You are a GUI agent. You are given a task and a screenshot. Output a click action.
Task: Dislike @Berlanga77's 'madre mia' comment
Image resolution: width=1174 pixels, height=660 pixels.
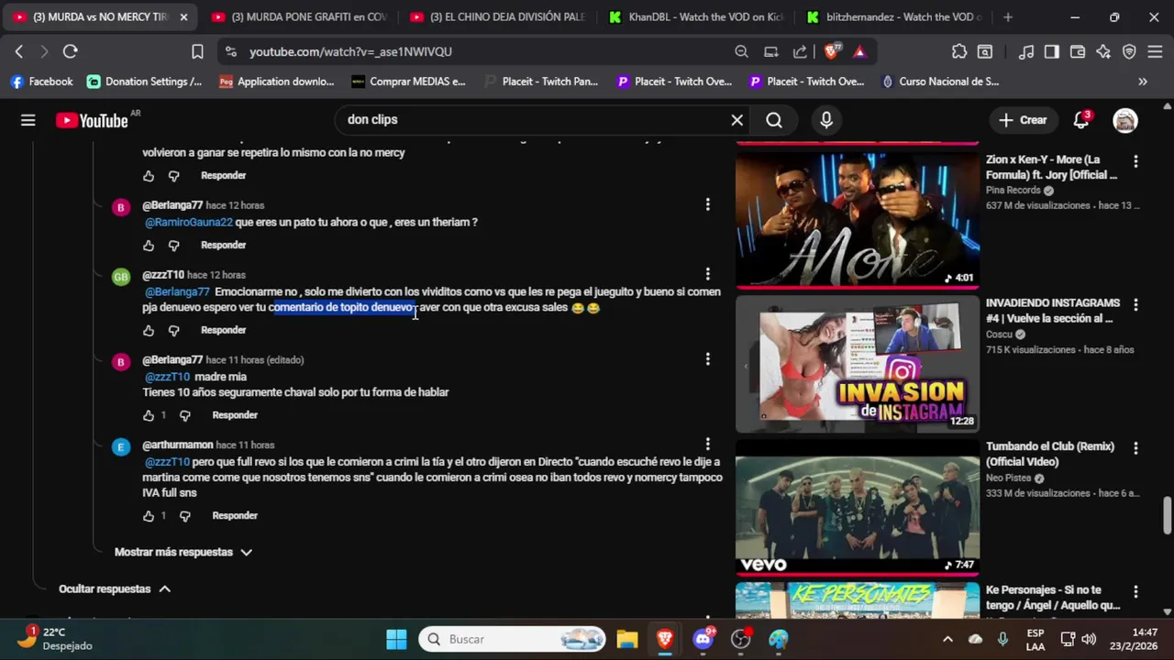point(184,415)
